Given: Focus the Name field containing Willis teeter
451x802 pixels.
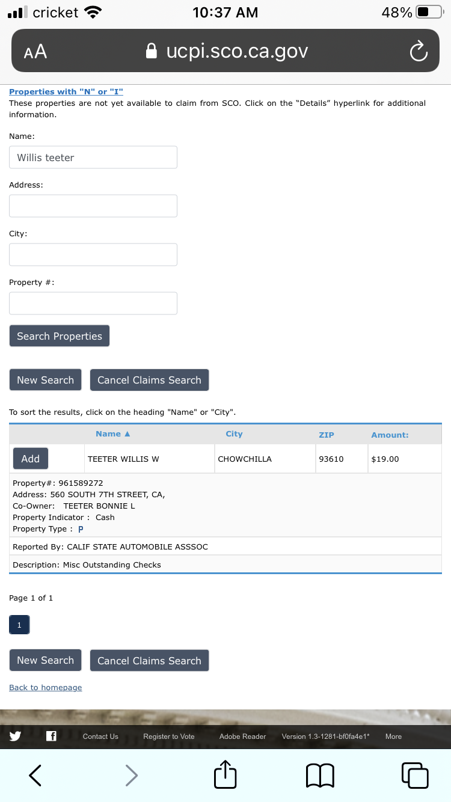Looking at the screenshot, I should (x=93, y=158).
